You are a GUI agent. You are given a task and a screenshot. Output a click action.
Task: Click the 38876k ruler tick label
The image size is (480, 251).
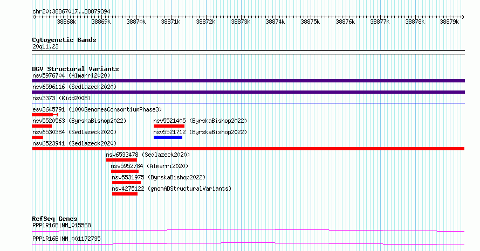coord(345,22)
